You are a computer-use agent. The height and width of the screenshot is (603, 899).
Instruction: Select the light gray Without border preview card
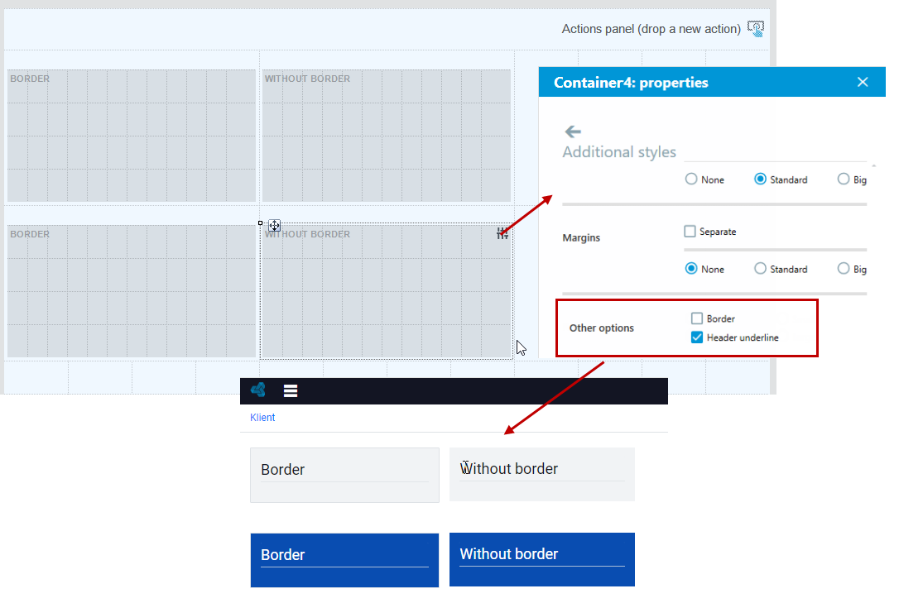click(542, 474)
